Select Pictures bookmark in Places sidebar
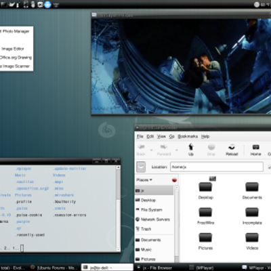 click(146, 259)
